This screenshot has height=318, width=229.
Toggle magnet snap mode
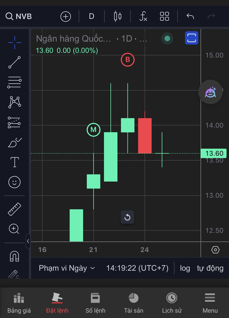pyautogui.click(x=14, y=256)
